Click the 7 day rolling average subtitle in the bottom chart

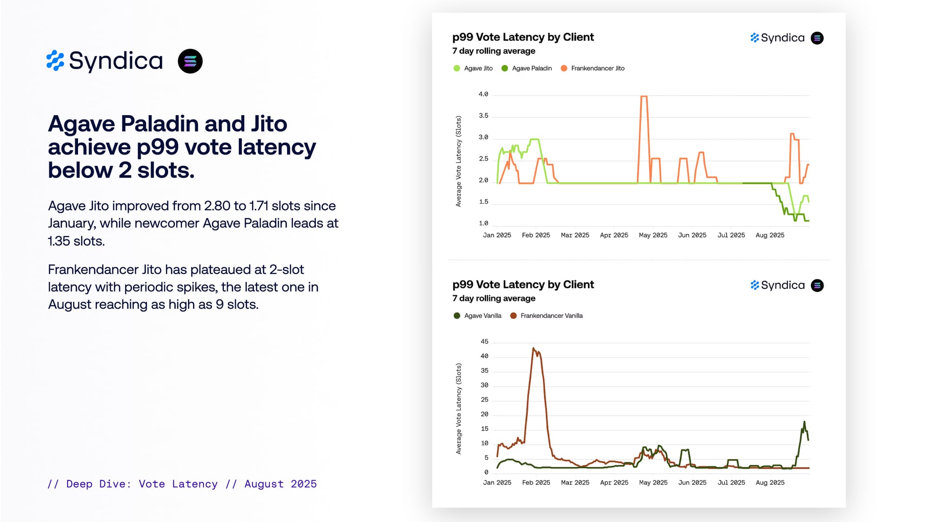tap(494, 298)
